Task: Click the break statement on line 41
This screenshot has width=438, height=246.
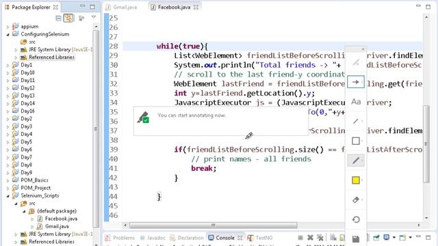Action: pyautogui.click(x=204, y=169)
